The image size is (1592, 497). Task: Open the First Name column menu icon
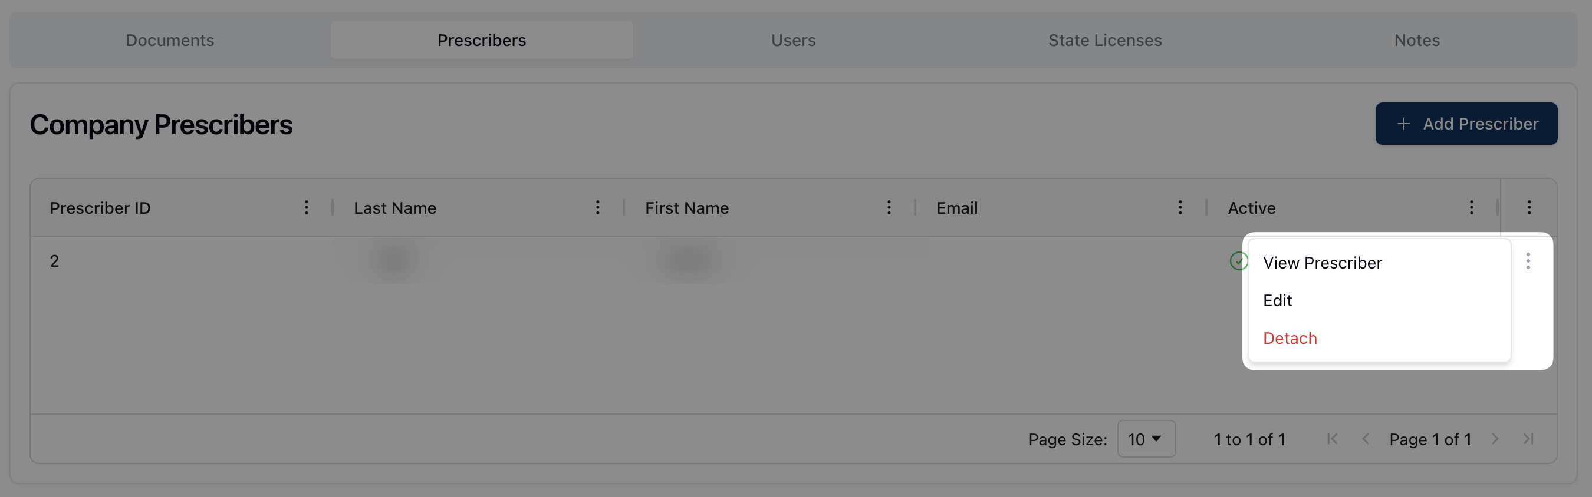point(889,207)
